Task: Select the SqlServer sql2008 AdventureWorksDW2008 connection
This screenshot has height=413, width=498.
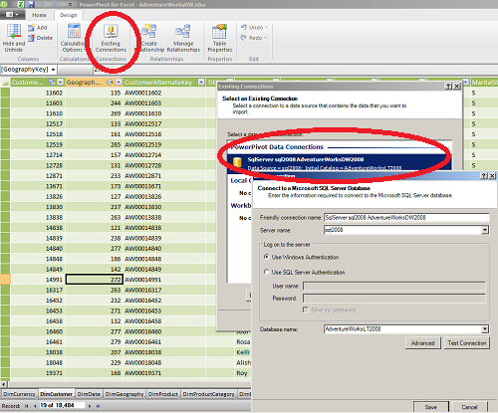Action: coord(340,163)
